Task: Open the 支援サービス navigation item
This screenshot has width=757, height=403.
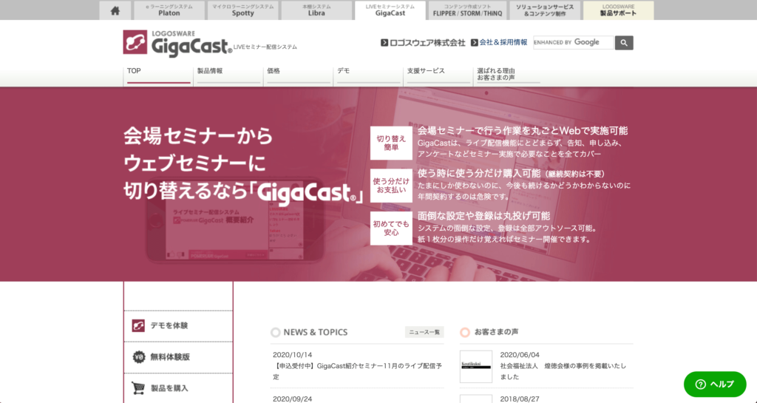Action: [438, 75]
